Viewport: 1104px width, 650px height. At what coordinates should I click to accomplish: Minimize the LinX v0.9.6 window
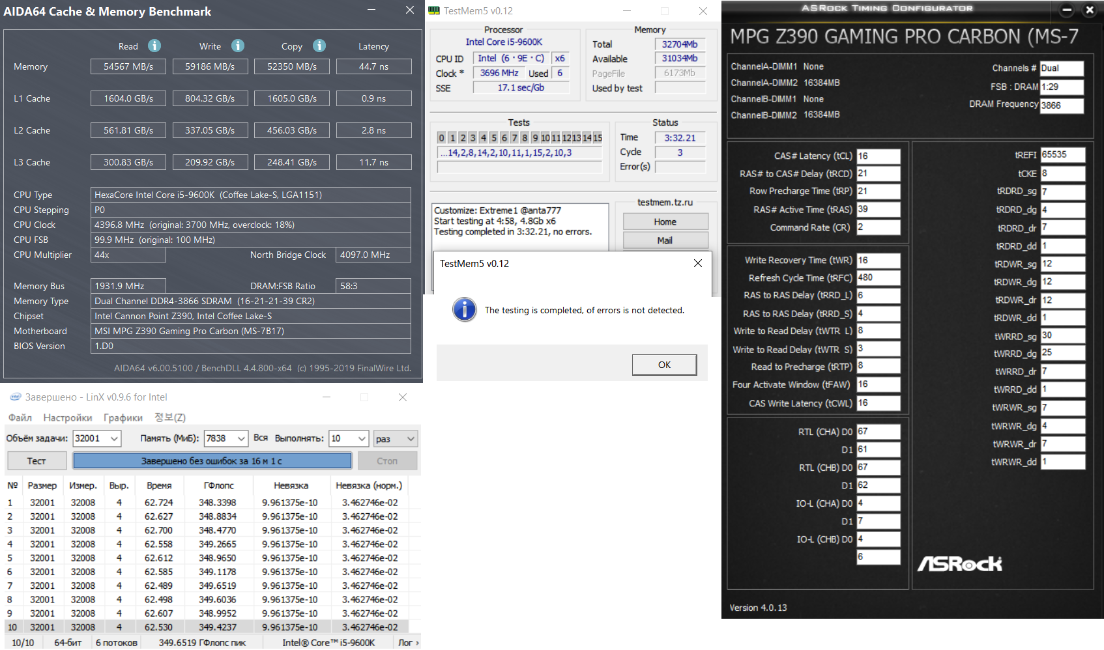coord(327,397)
